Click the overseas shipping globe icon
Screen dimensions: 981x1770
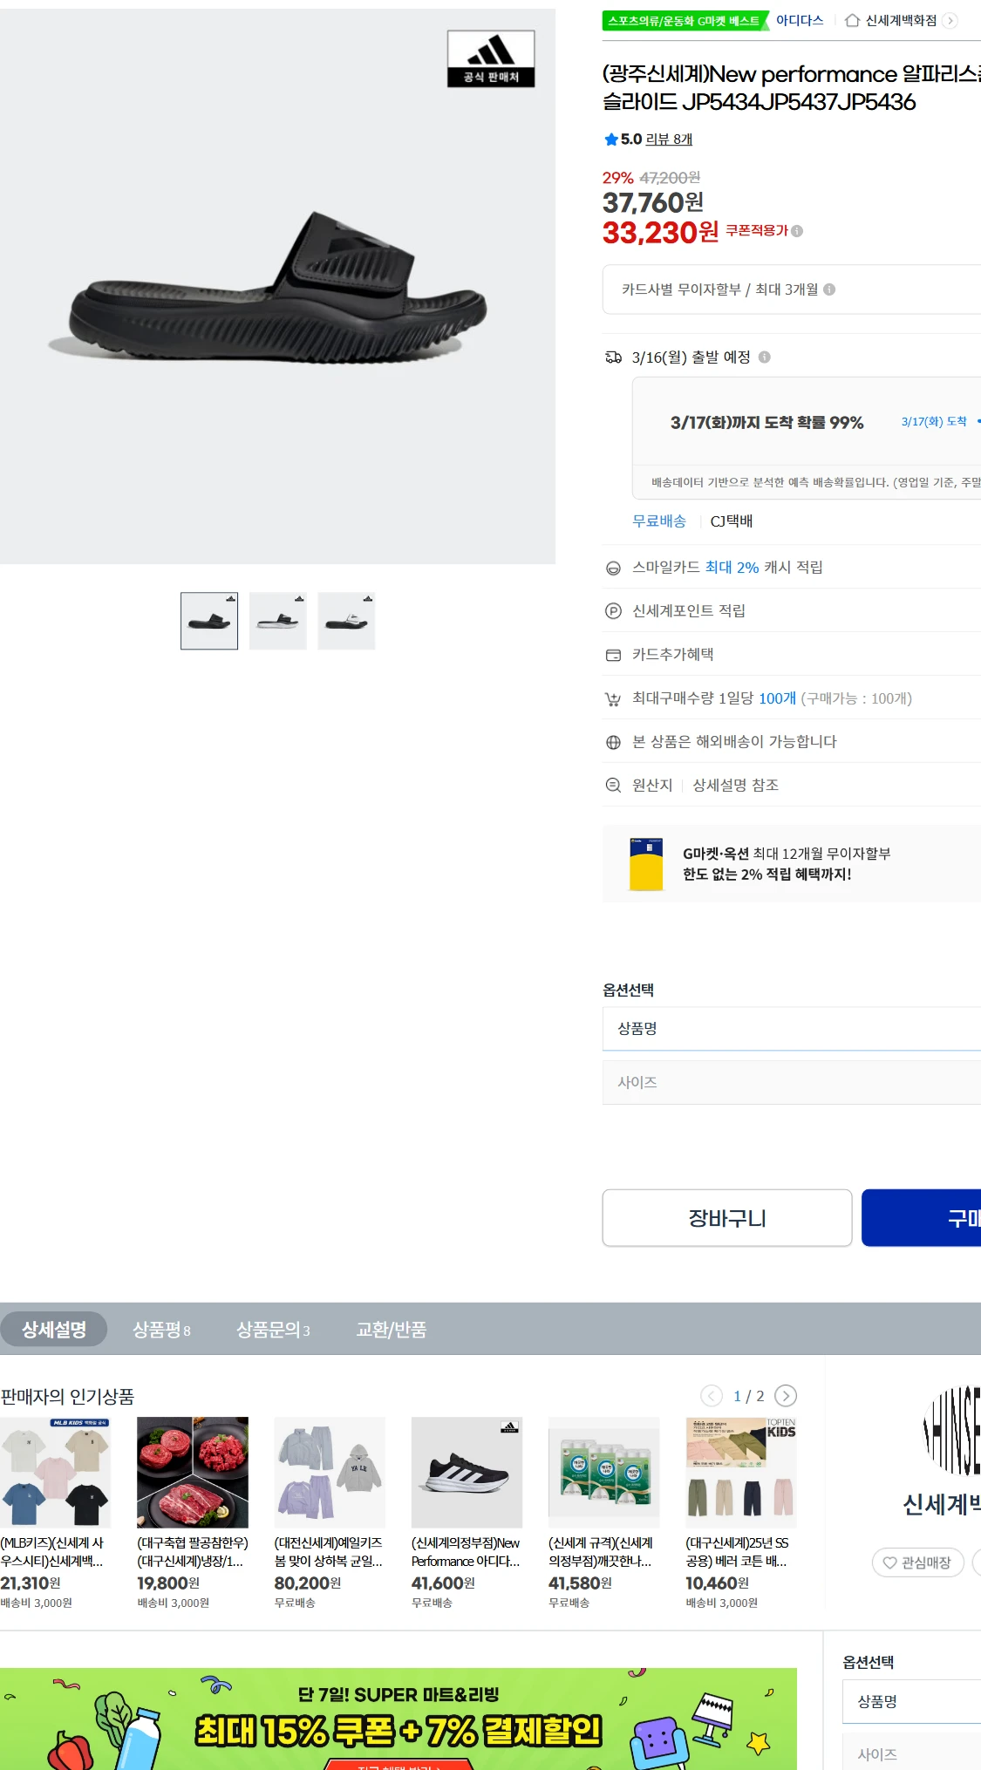tap(613, 742)
